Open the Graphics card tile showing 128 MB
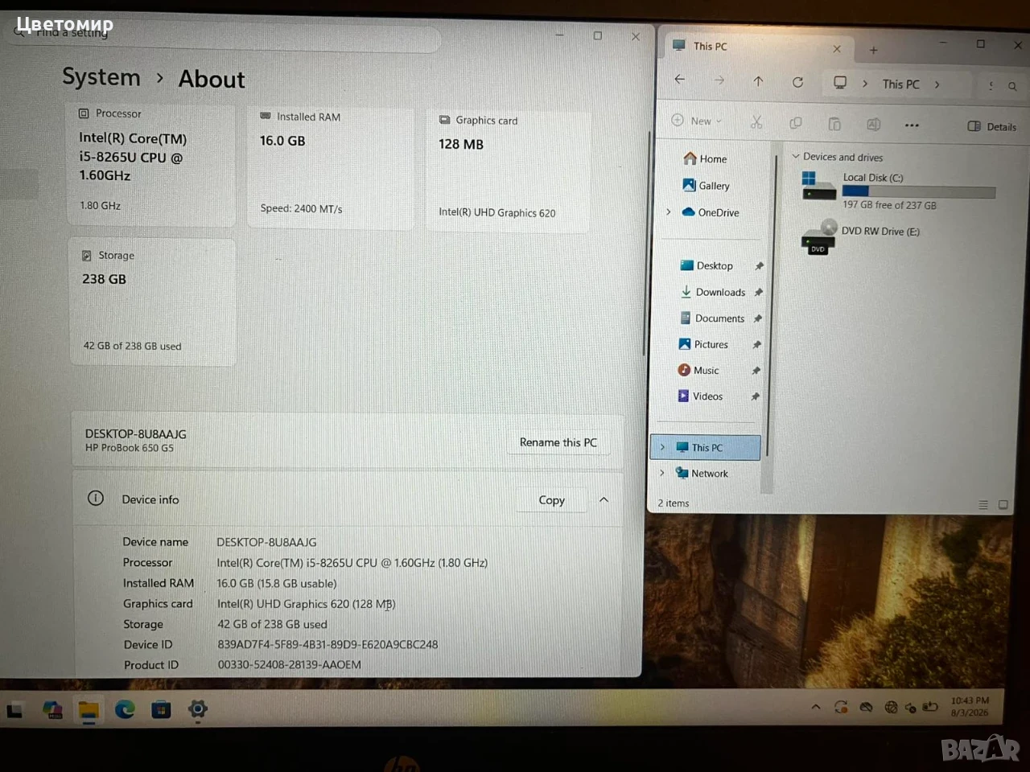Image resolution: width=1030 pixels, height=772 pixels. (508, 170)
